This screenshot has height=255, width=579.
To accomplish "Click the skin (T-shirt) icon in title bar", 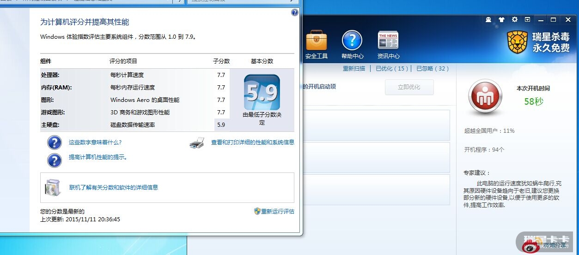I will pos(501,20).
